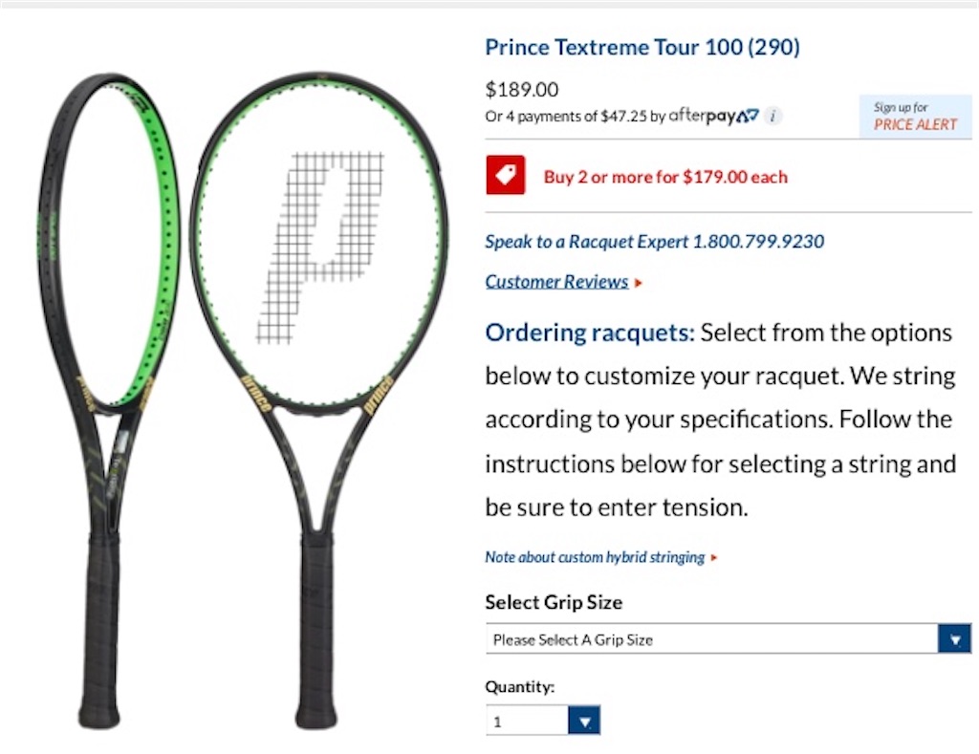Viewport: 979px width, 754px height.
Task: Click Speak to a Racquet Expert number
Action: point(654,242)
